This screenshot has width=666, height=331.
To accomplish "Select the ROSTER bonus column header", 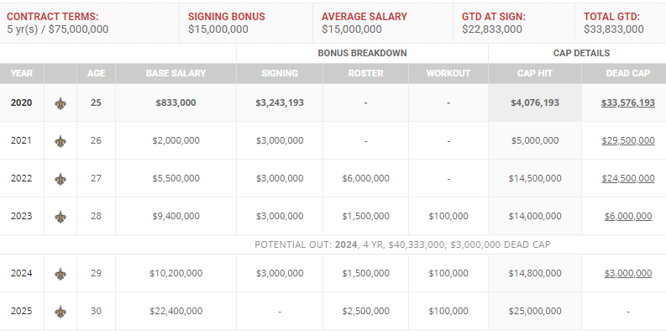I will [365, 73].
